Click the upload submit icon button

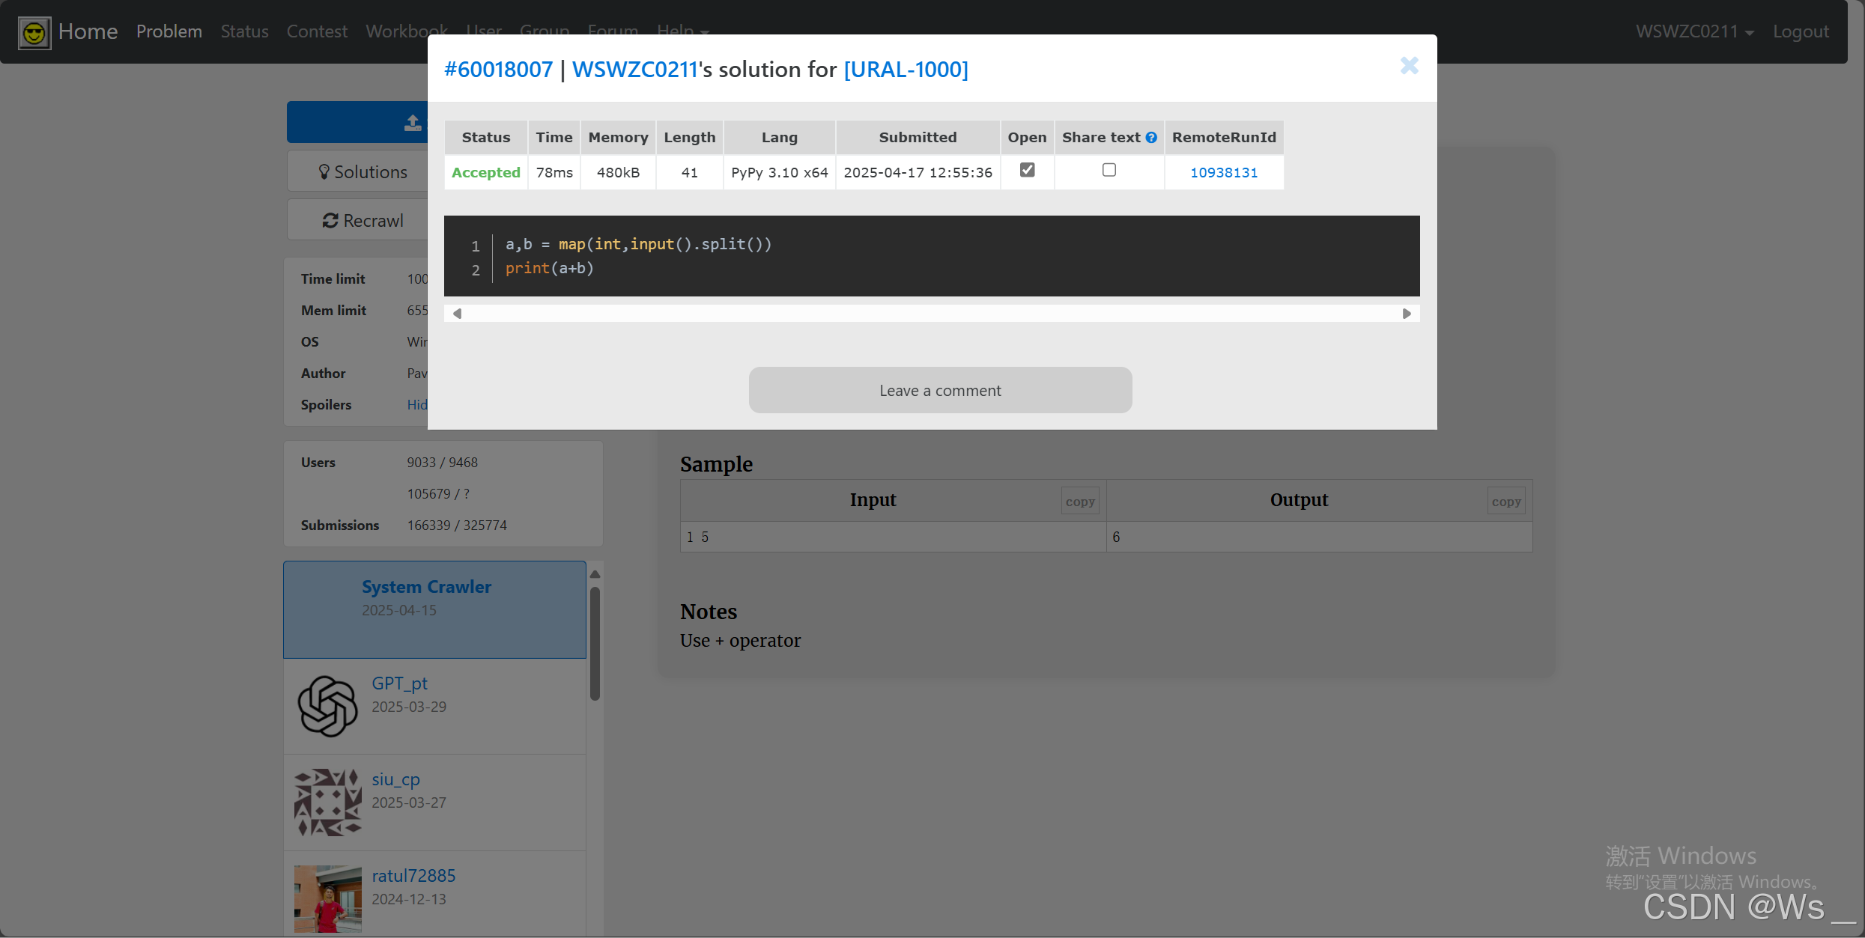[x=412, y=122]
